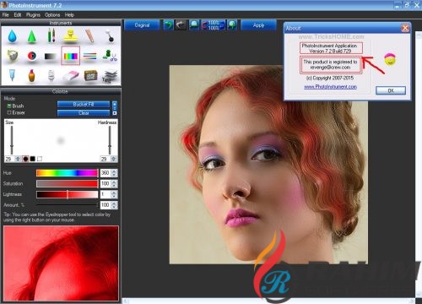Click the brush Size spinner
The image size is (422, 304).
tap(18, 159)
